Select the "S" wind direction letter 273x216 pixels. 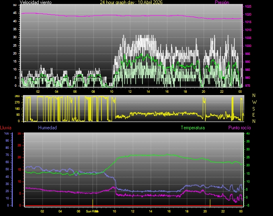(254, 108)
